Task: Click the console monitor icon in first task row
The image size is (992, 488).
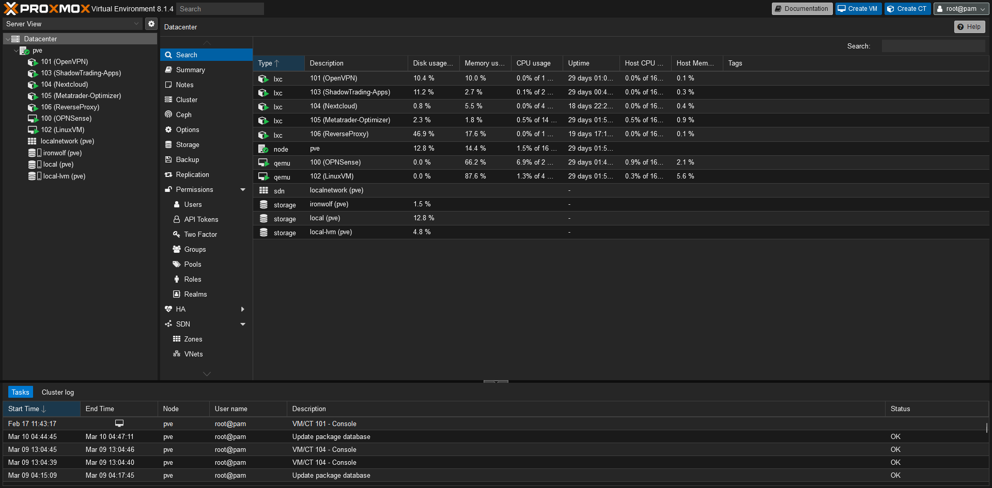Action: 119,423
